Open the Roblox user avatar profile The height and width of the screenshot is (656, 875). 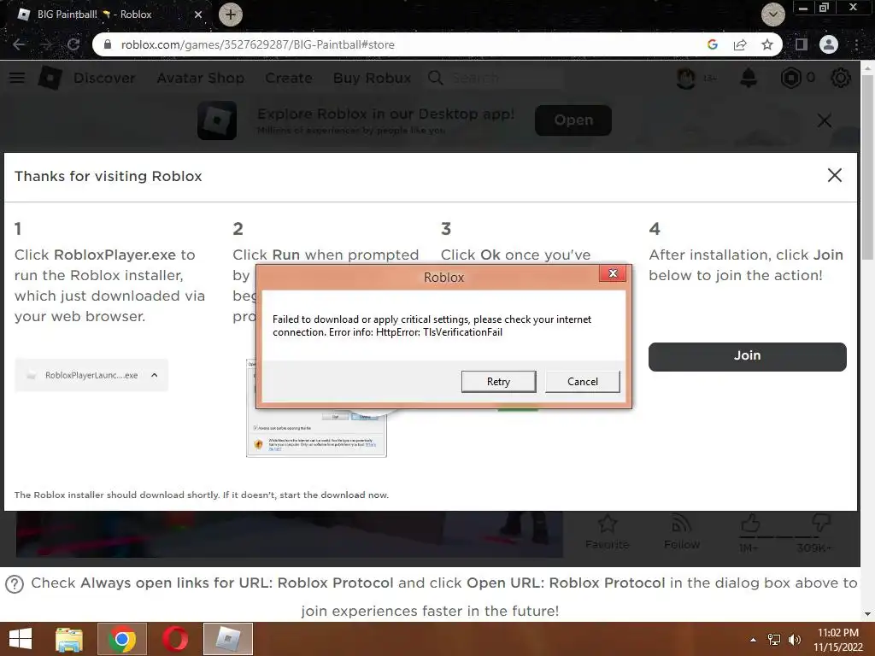[x=686, y=78]
